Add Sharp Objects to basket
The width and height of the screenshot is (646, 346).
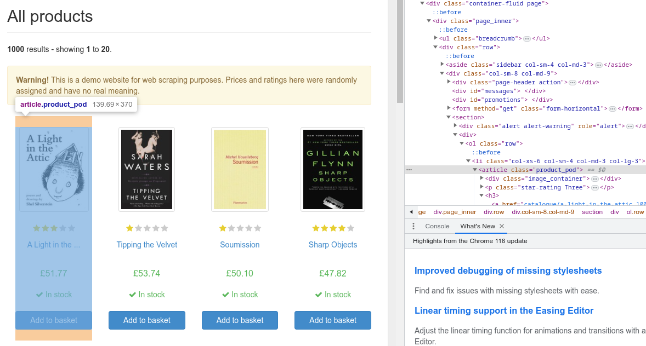332,320
